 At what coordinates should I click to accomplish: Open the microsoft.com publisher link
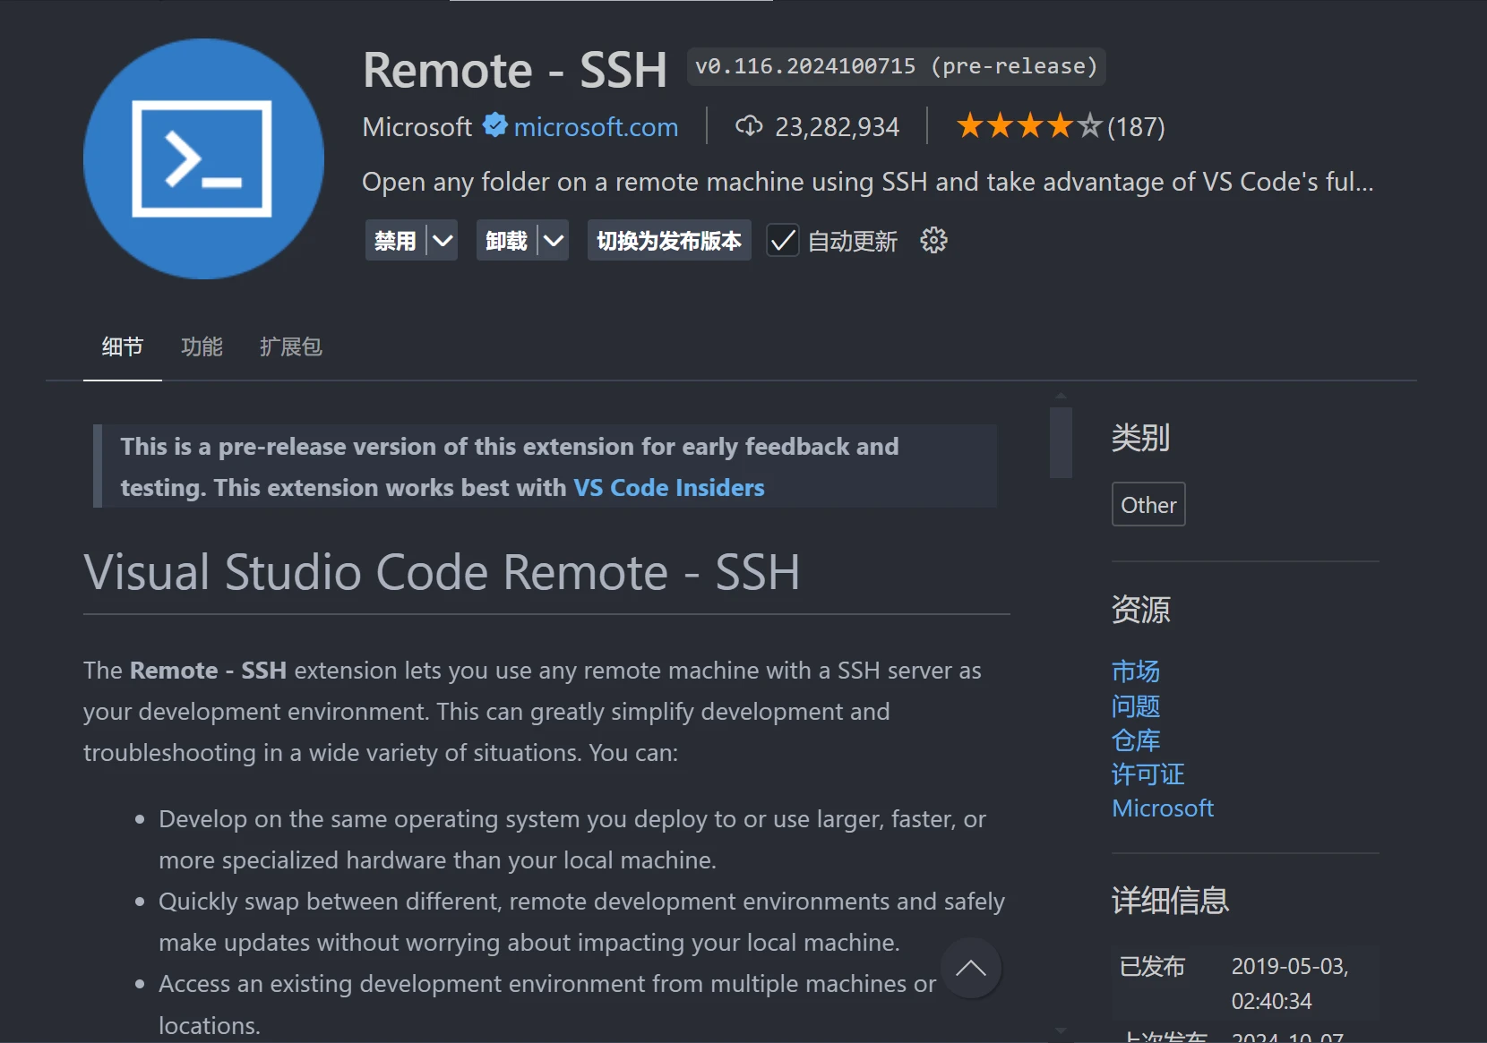(x=596, y=126)
